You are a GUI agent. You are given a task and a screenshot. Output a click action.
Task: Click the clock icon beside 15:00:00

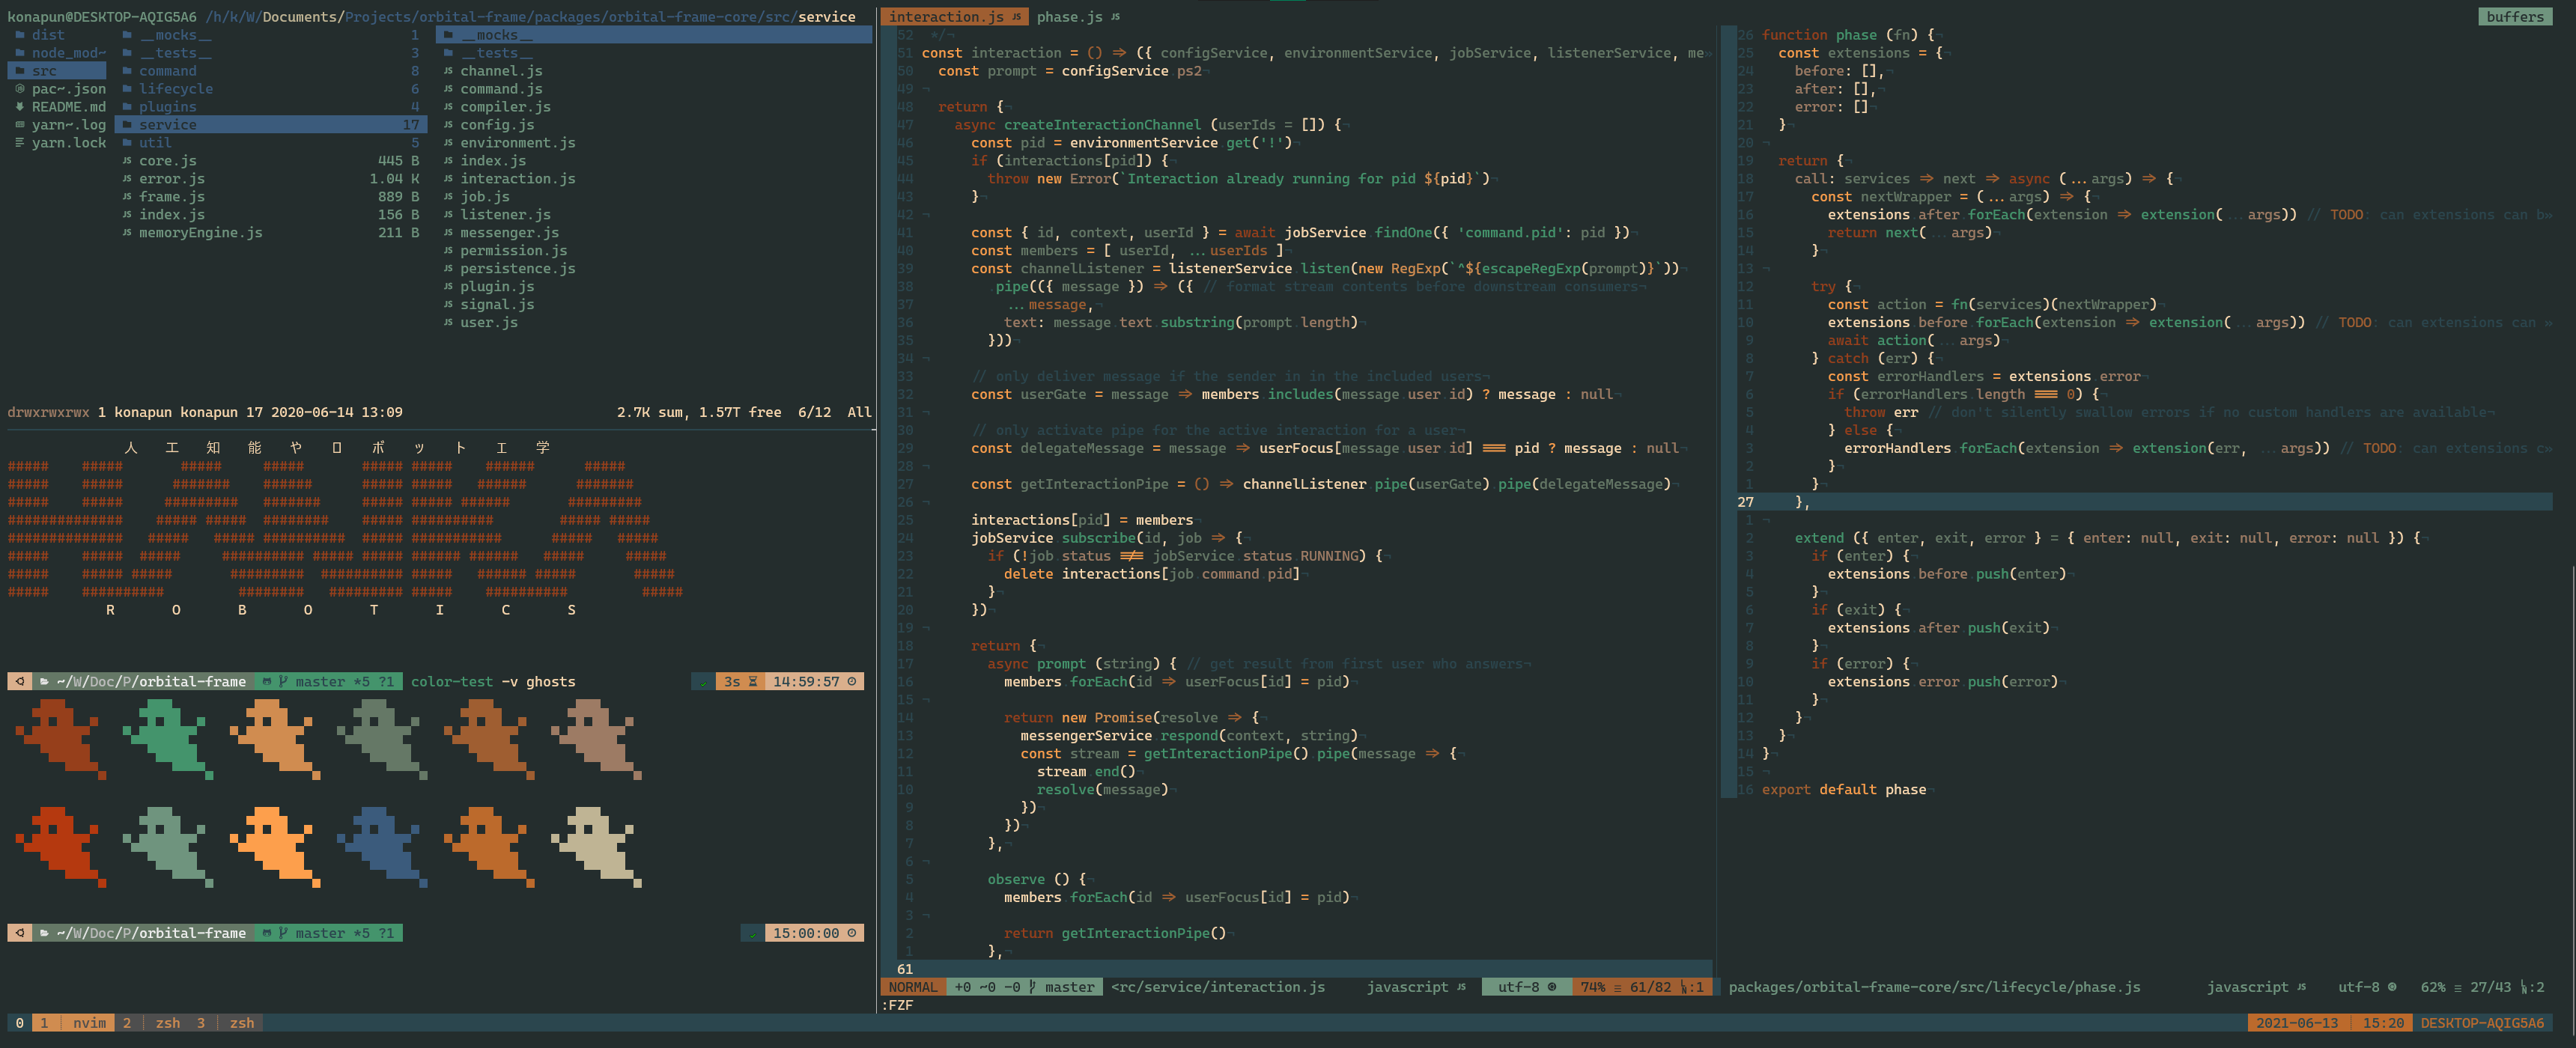pos(852,933)
